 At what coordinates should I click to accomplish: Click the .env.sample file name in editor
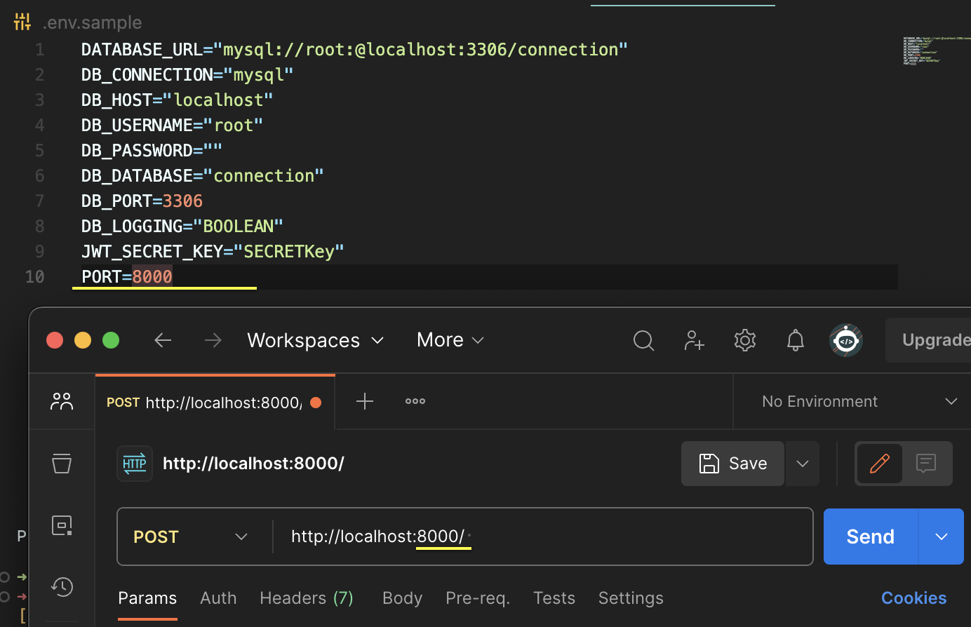(92, 22)
